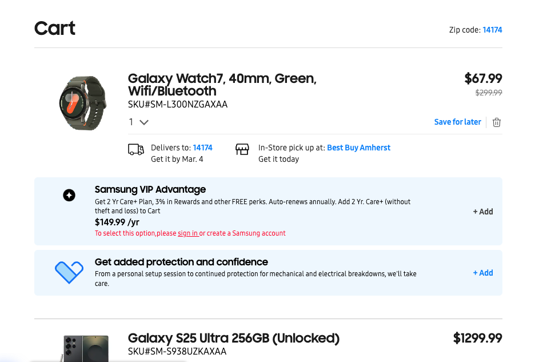
Task: Click the Samsung VIP Advantage star icon
Action: [69, 195]
